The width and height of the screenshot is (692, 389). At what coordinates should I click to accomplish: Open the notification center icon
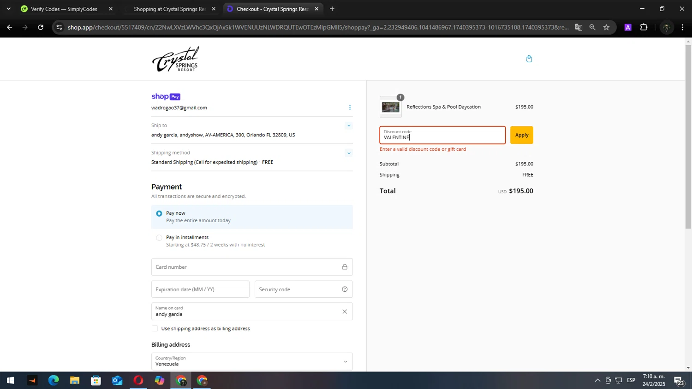pos(679,381)
